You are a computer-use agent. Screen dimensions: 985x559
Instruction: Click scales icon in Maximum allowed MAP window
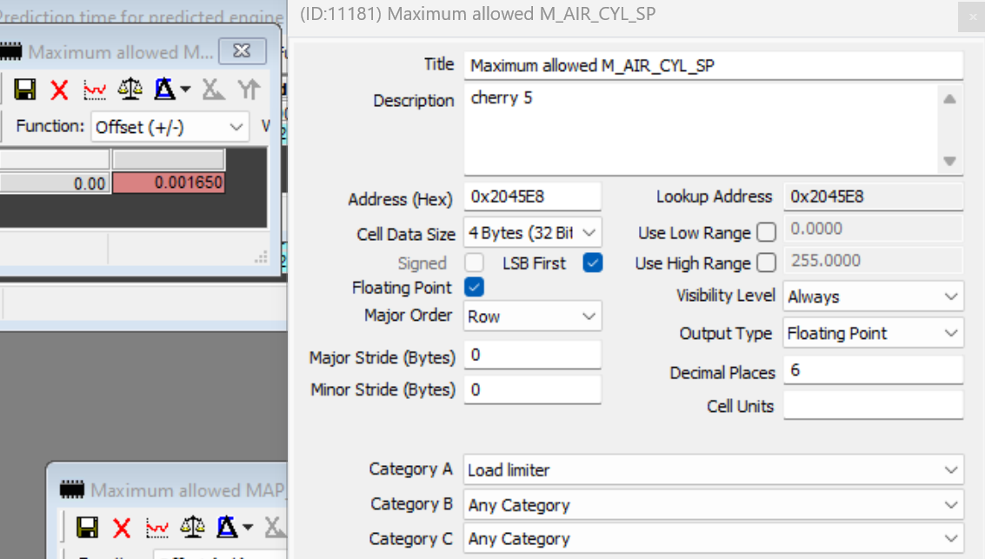click(x=192, y=528)
